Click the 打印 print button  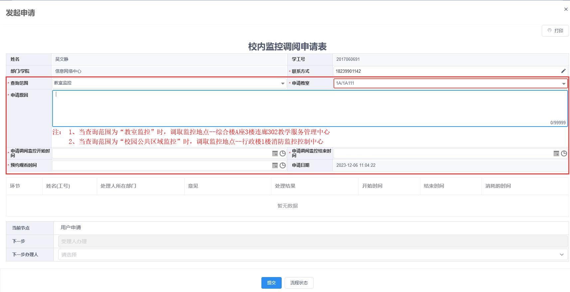point(555,31)
